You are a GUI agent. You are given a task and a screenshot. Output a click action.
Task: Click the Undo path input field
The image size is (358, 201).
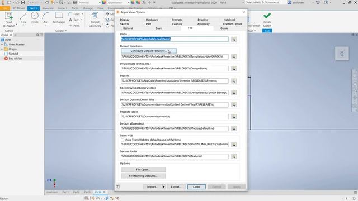coord(175,39)
